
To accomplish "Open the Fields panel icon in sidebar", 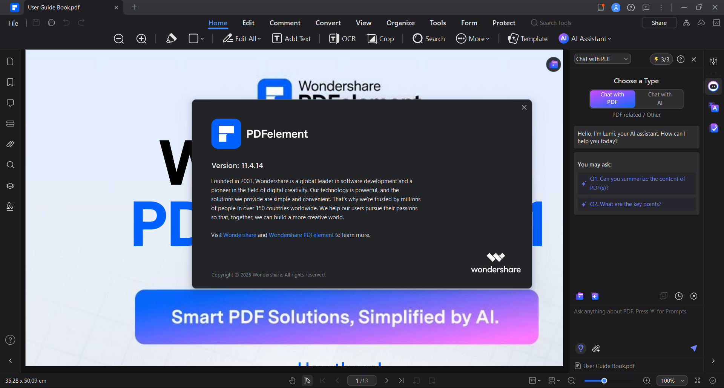I will (10, 124).
